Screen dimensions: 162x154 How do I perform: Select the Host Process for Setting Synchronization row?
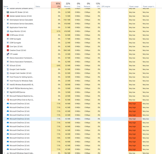coord(79,77)
